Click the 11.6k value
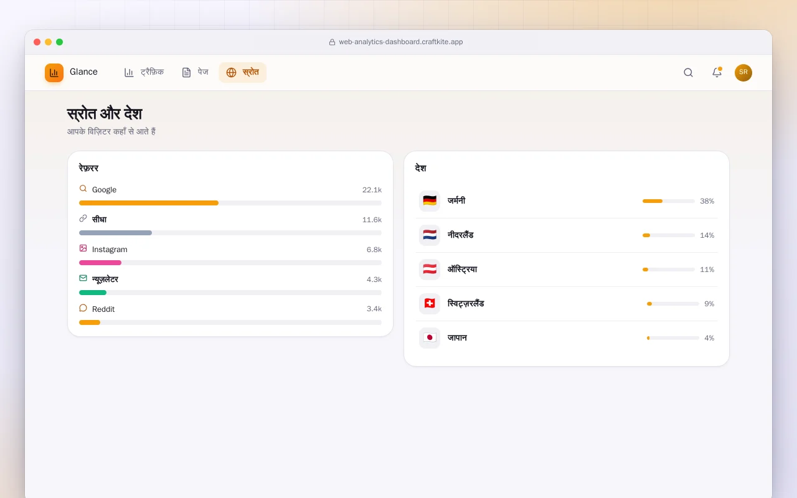 pos(372,220)
